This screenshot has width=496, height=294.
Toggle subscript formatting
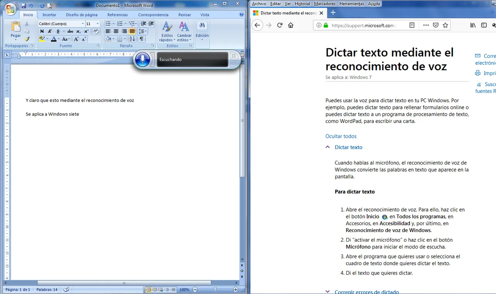click(78, 31)
